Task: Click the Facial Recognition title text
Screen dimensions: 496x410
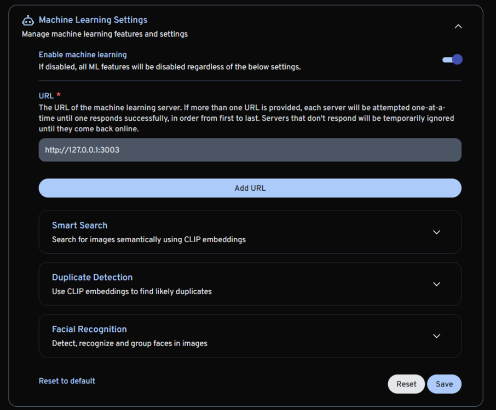Action: click(89, 329)
